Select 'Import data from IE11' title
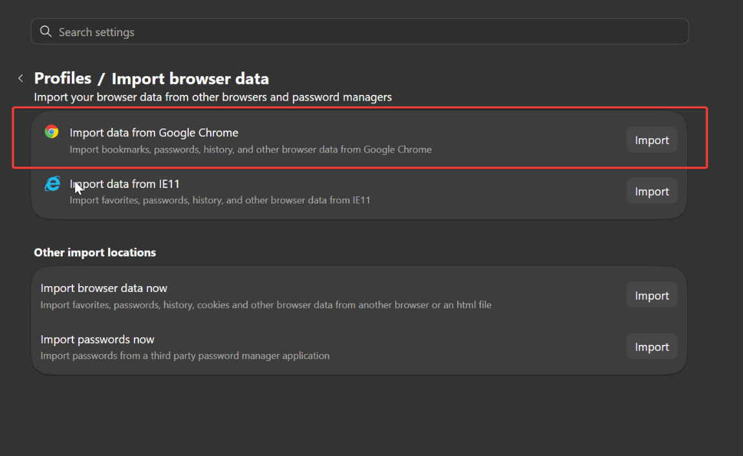Screen dimensions: 743x456 [x=125, y=183]
